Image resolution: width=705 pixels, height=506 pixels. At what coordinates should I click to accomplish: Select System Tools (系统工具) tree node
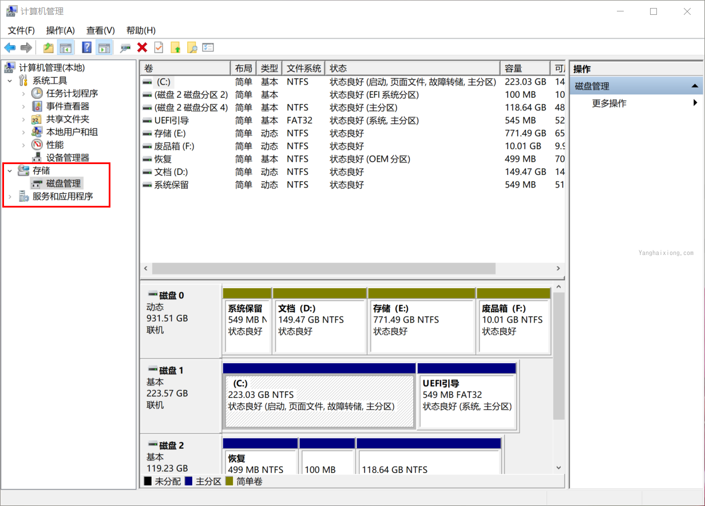pyautogui.click(x=50, y=81)
